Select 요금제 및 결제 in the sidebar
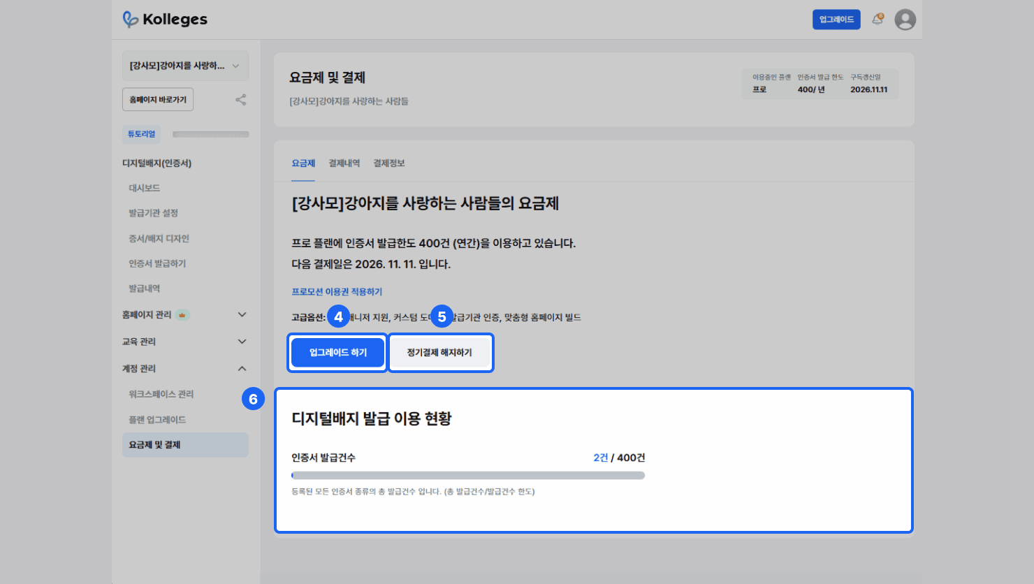The height and width of the screenshot is (584, 1034). click(x=185, y=445)
